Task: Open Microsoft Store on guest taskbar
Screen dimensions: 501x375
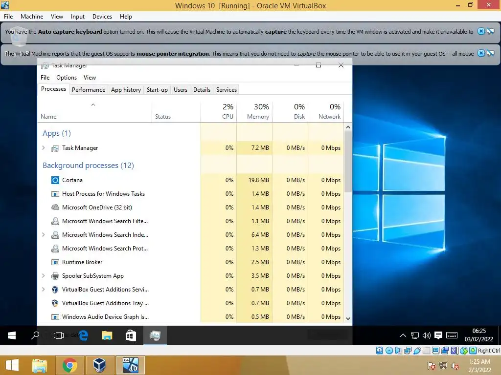Action: pos(131,335)
